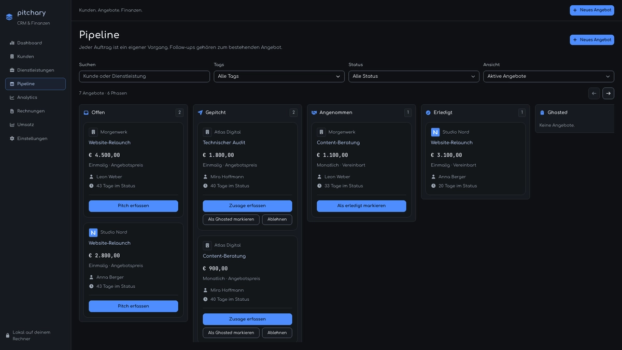Click Ablehnen on the Technischer Audit card
This screenshot has height=350, width=622.
click(x=277, y=219)
